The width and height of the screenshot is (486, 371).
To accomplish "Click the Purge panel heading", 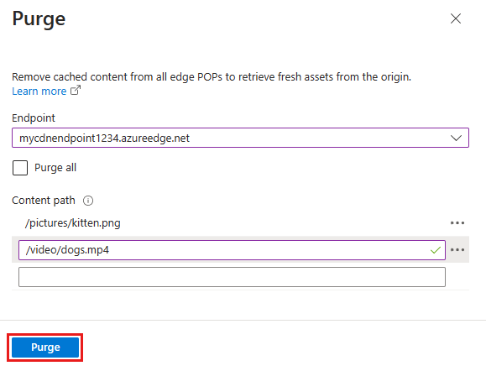I will click(39, 19).
